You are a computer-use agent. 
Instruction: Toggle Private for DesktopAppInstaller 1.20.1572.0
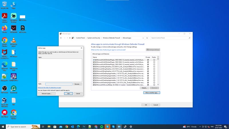(x=148, y=83)
